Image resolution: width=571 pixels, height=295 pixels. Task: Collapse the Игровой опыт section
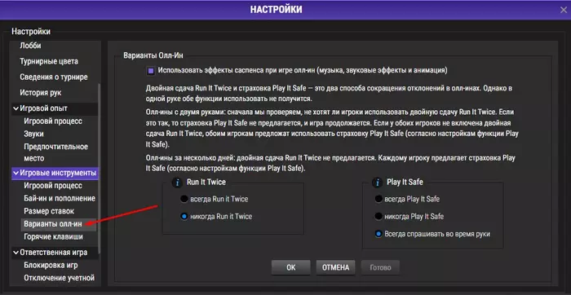pos(15,108)
